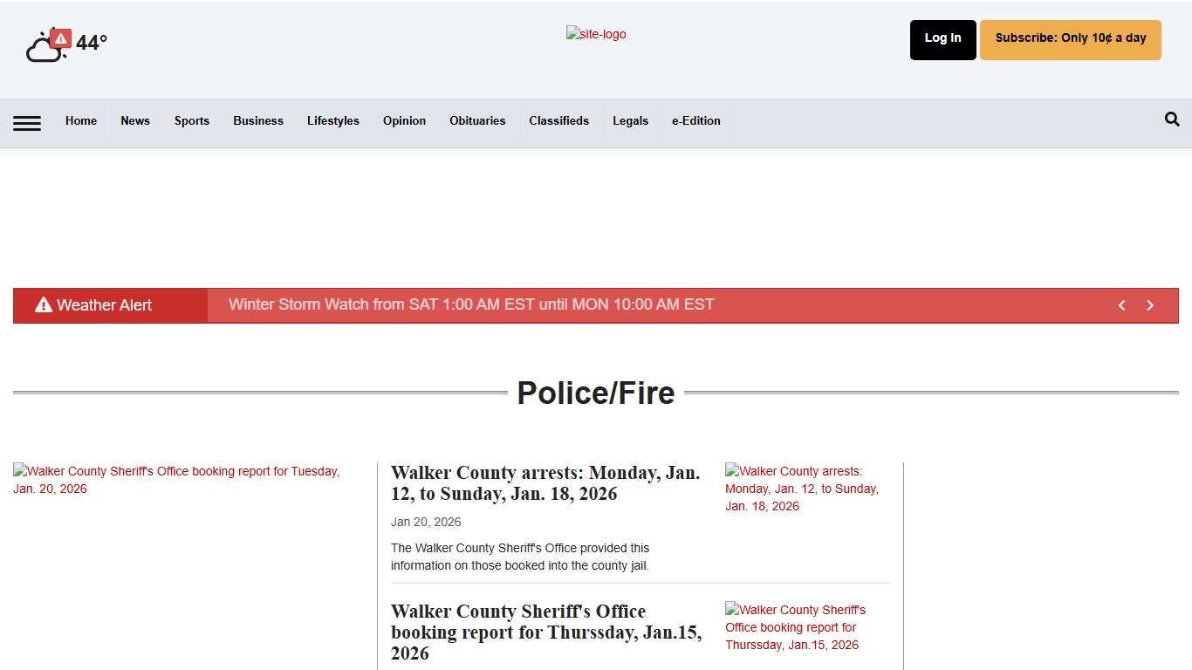Image resolution: width=1192 pixels, height=670 pixels.
Task: Go back to the previous weather alert message
Action: [1122, 305]
